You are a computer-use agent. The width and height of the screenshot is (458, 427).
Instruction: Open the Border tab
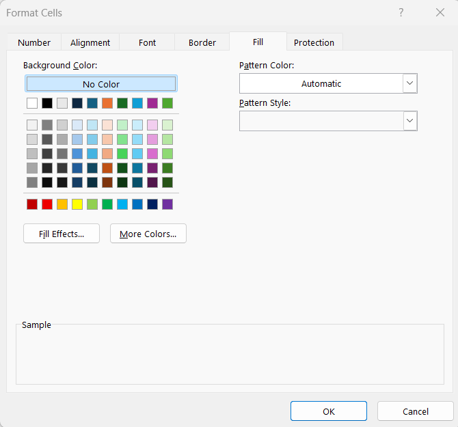click(202, 42)
